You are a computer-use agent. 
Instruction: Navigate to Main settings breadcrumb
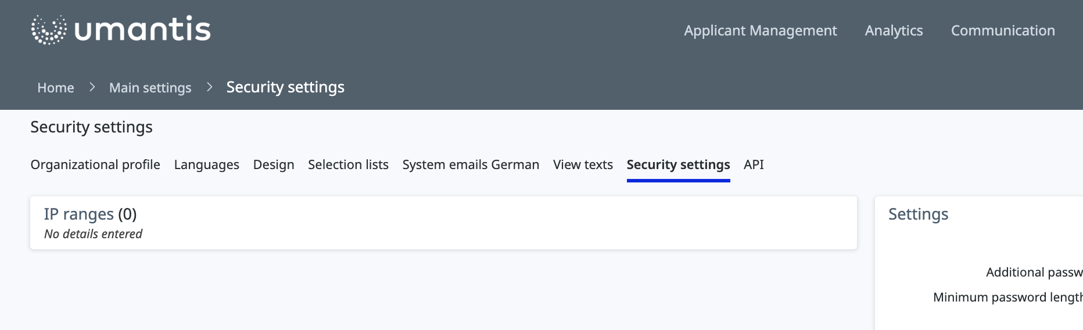[x=150, y=88]
